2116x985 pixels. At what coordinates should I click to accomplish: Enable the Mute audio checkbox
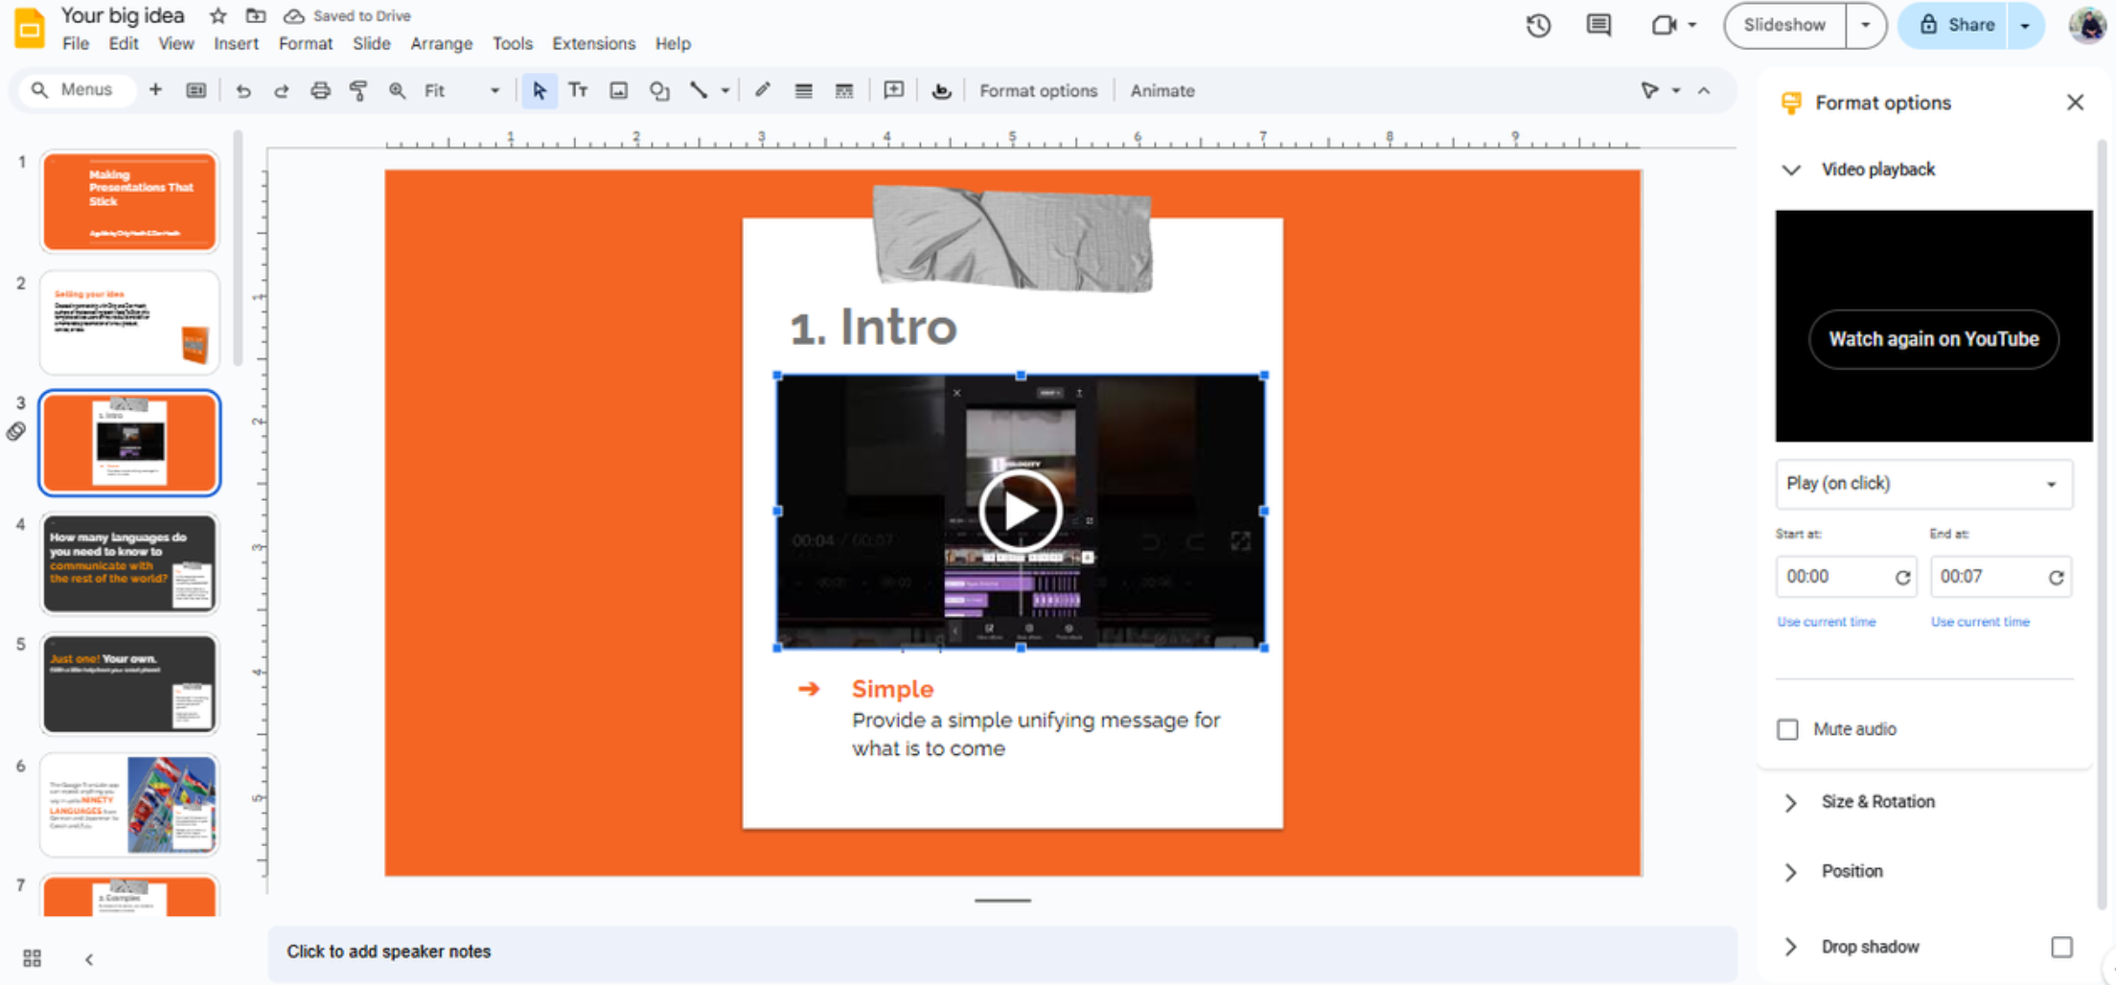pos(1787,729)
